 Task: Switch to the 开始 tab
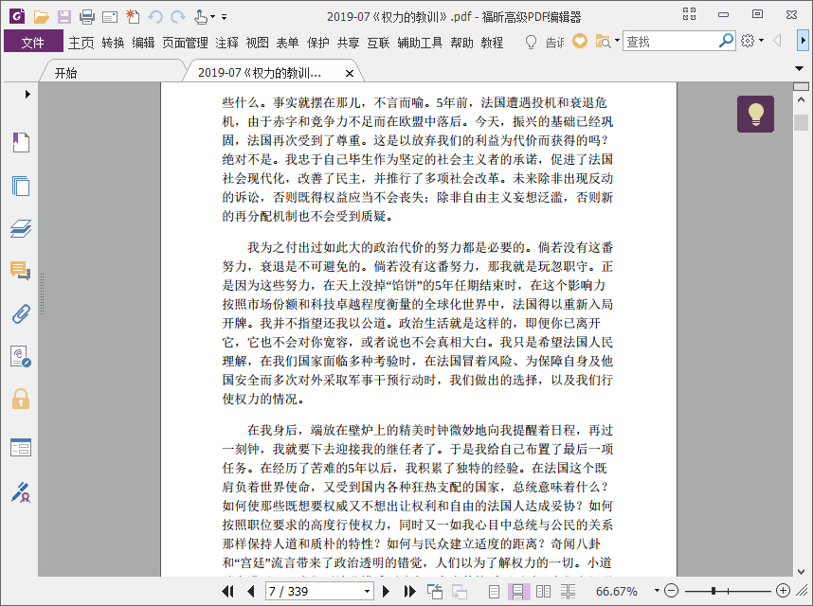[x=65, y=73]
